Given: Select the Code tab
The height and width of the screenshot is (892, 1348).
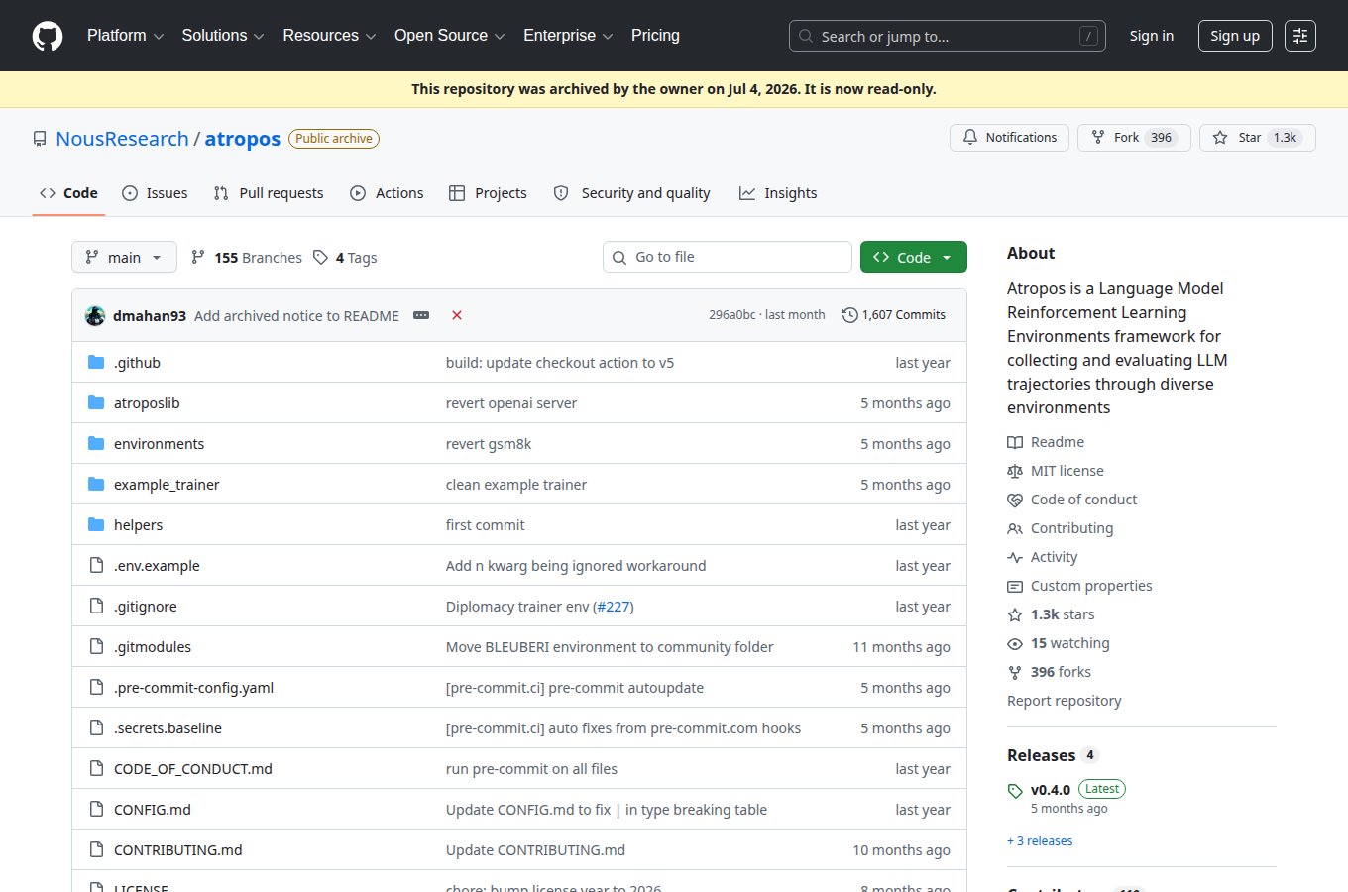Looking at the screenshot, I should (x=68, y=193).
